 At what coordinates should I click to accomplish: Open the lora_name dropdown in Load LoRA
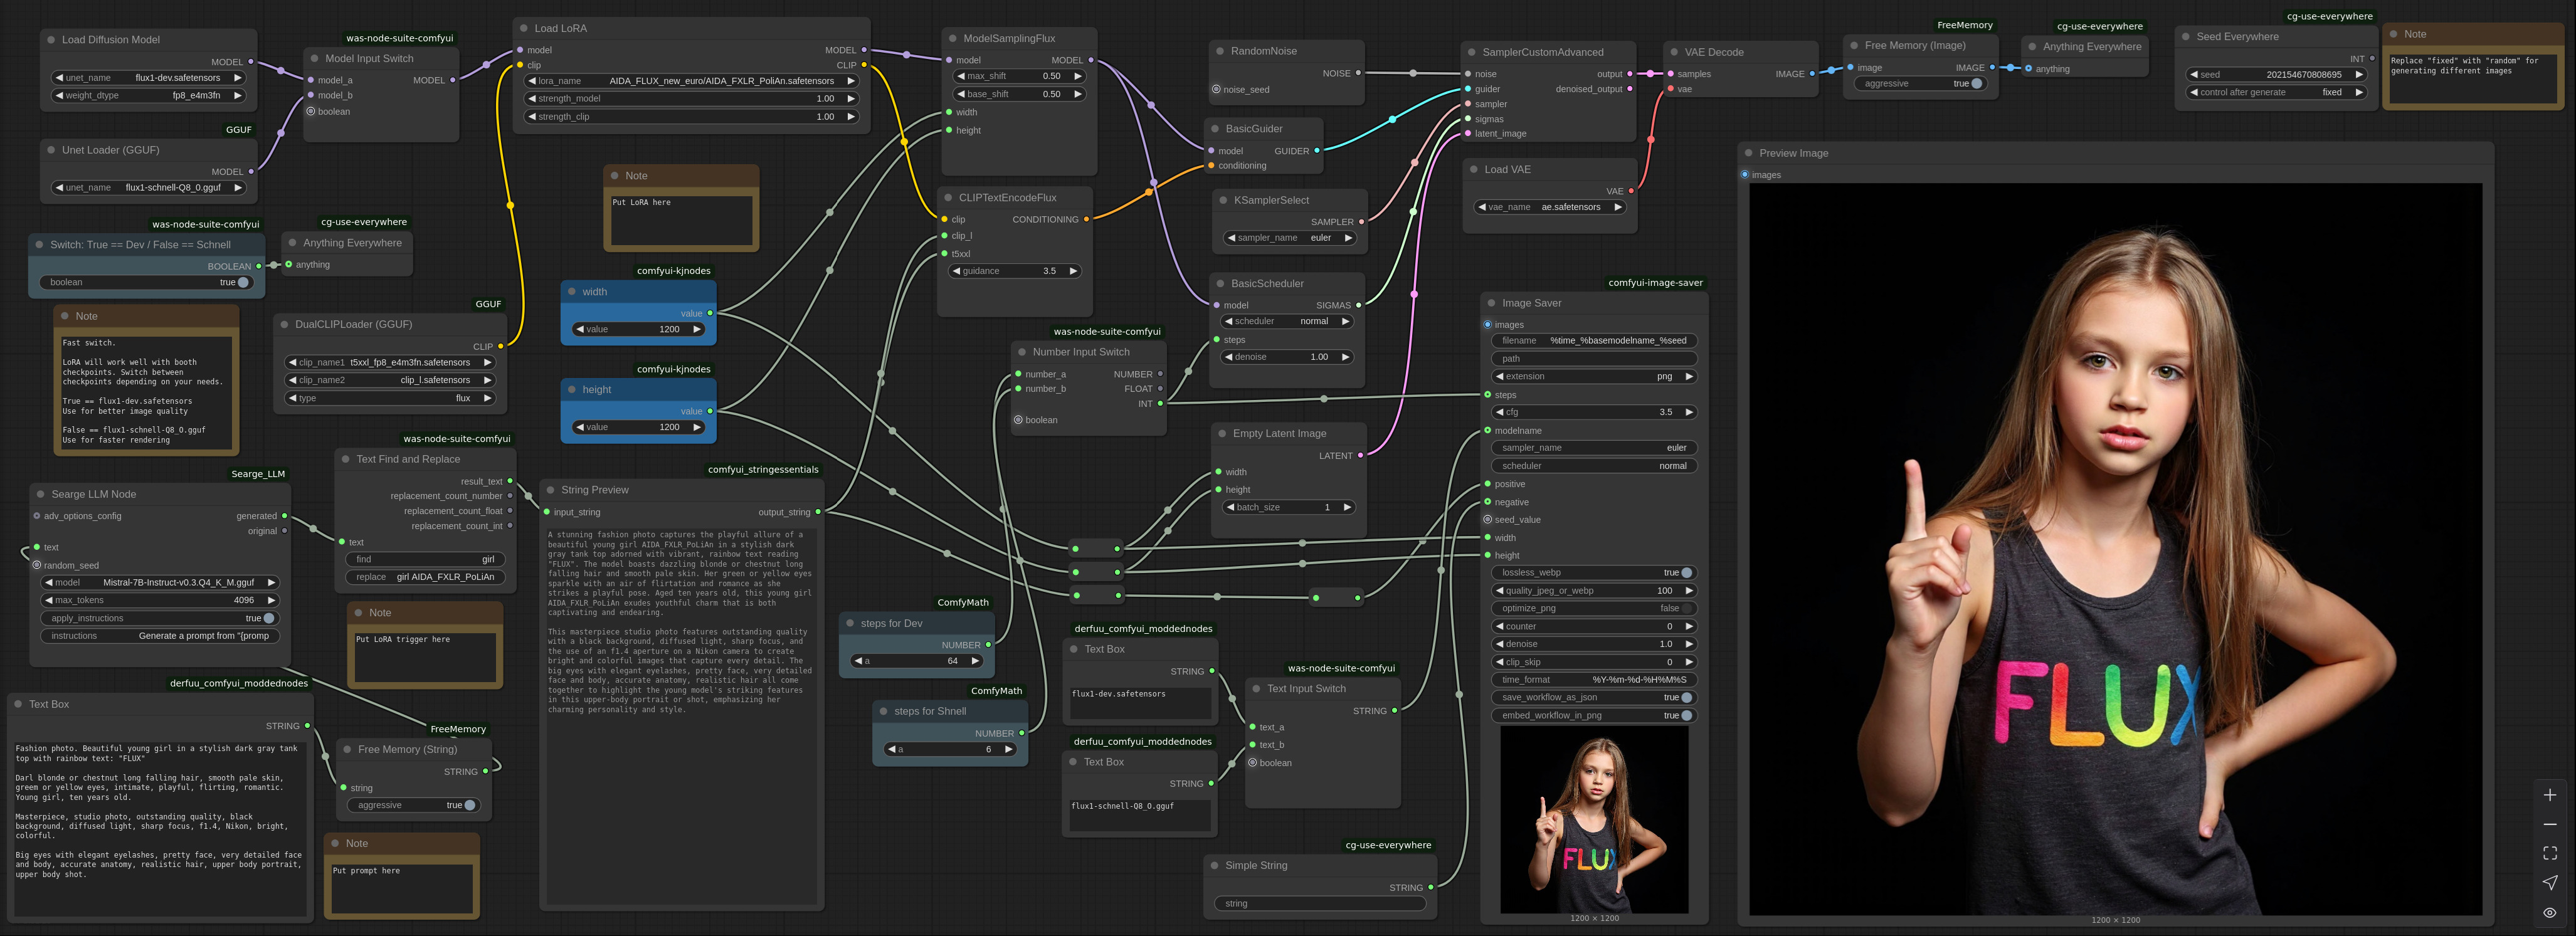point(692,81)
